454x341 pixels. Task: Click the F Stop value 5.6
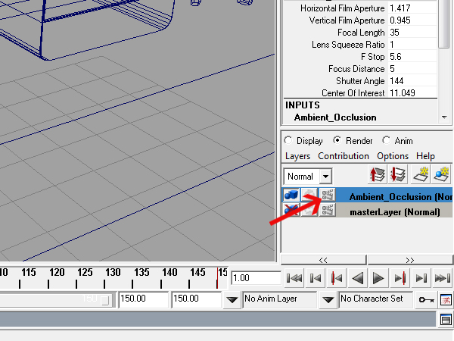pos(412,57)
